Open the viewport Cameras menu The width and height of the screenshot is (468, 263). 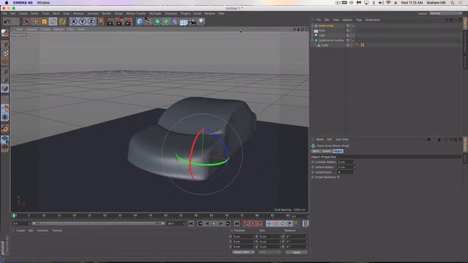[x=31, y=29]
